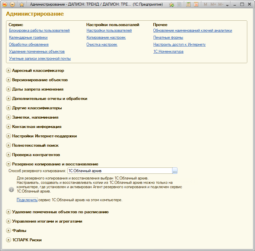255x251 pixels.
Task: Expand the Версионирование объектов section
Action: coord(8,80)
